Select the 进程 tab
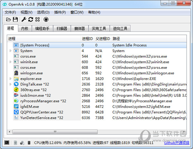Screen dimensions: 193x149 (x=11, y=28)
